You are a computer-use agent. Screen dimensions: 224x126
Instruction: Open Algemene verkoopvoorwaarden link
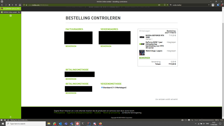coord(80,113)
